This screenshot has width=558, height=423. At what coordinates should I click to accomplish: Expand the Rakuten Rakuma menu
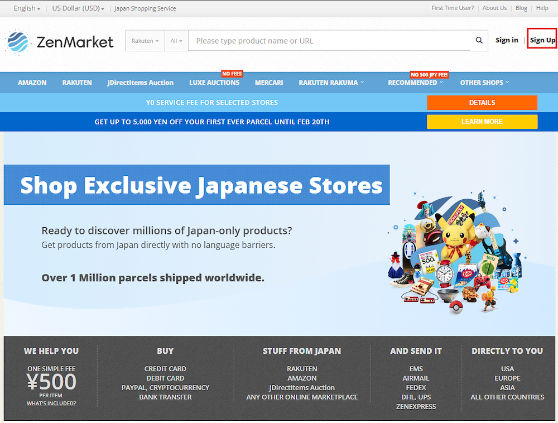[x=331, y=83]
